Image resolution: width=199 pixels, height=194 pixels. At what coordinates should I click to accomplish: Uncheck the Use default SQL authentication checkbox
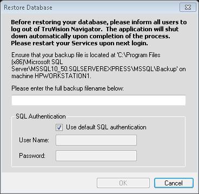pyautogui.click(x=59, y=128)
